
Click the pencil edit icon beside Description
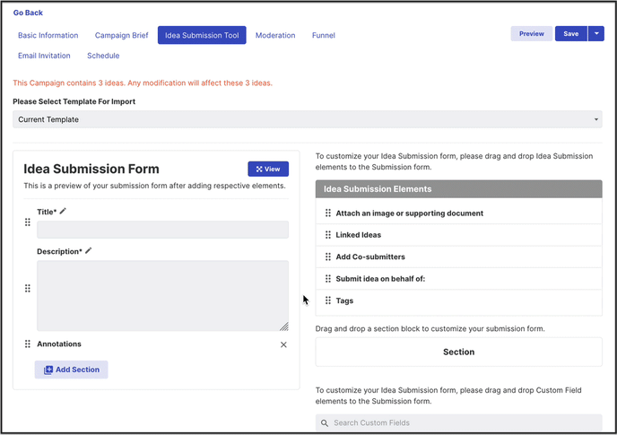[88, 251]
